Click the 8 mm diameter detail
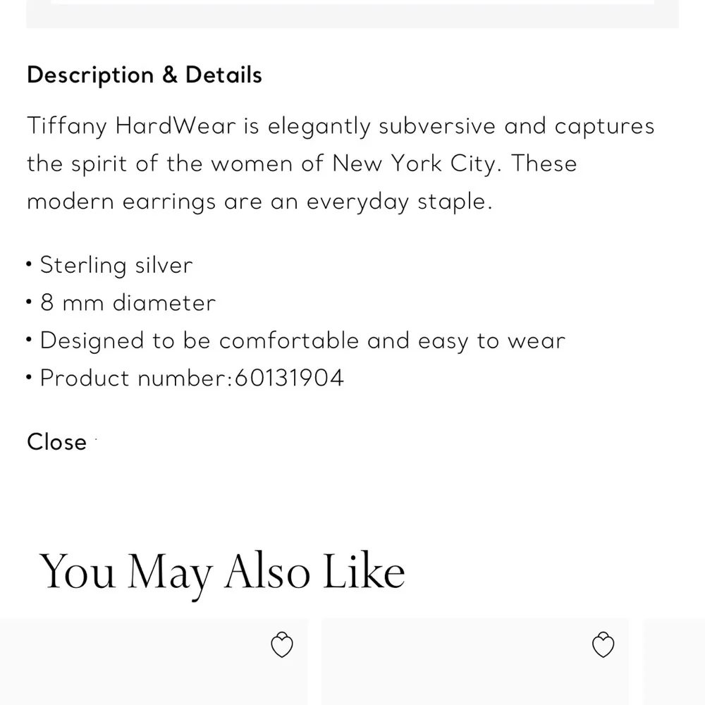The width and height of the screenshot is (705, 705). click(128, 303)
